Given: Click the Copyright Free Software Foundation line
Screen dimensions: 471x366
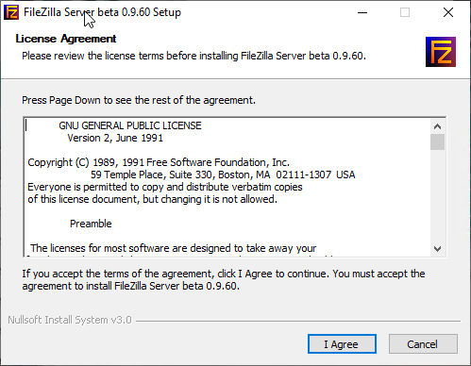Looking at the screenshot, I should [159, 162].
